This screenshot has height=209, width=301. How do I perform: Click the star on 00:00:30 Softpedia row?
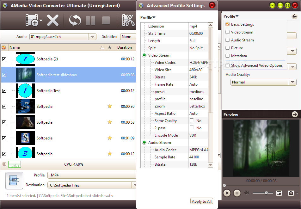(110, 106)
